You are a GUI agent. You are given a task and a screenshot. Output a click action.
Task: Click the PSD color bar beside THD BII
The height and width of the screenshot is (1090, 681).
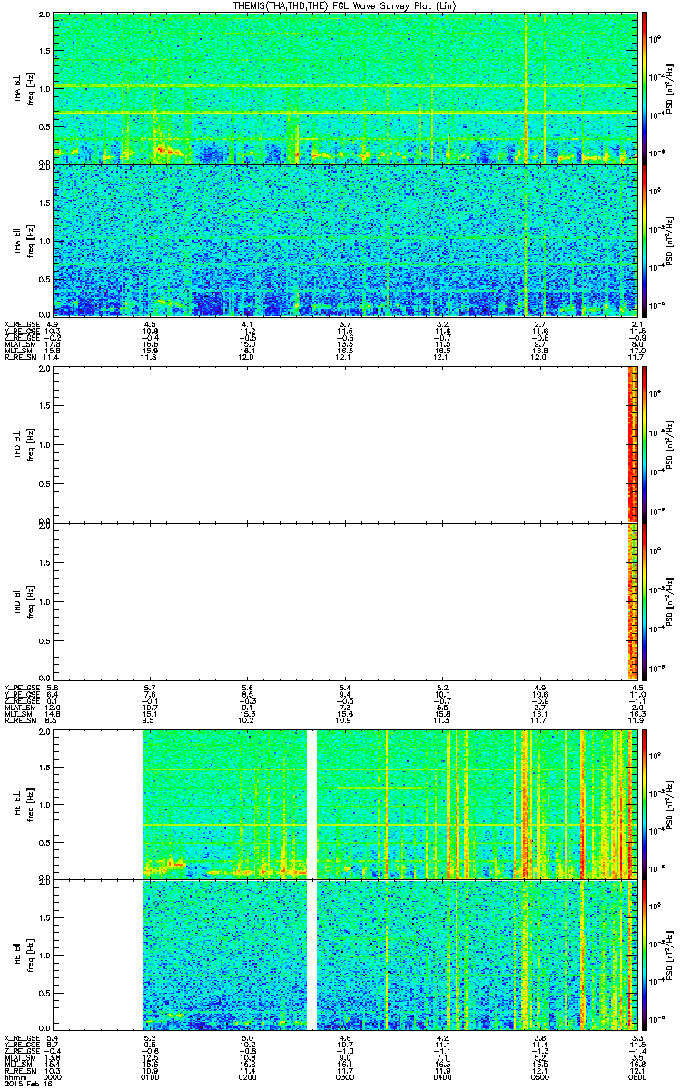(x=646, y=599)
